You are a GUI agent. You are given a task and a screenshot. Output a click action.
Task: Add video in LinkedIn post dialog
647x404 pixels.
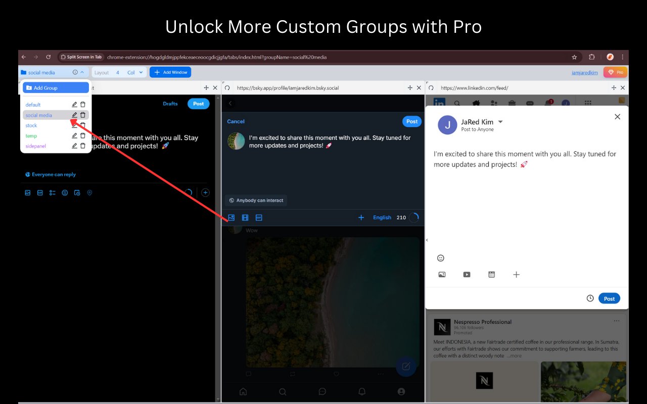467,275
